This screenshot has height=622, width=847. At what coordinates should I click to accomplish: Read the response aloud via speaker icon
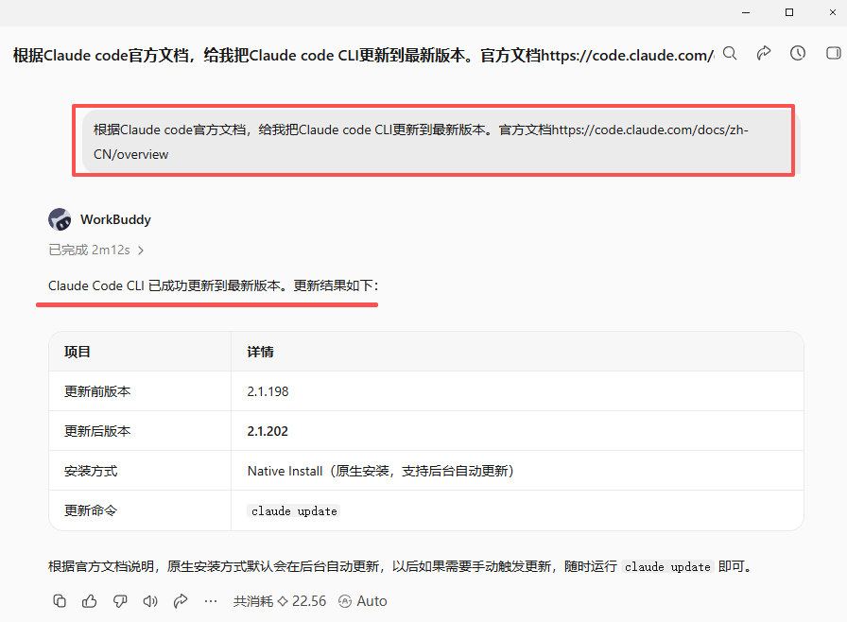tap(150, 601)
